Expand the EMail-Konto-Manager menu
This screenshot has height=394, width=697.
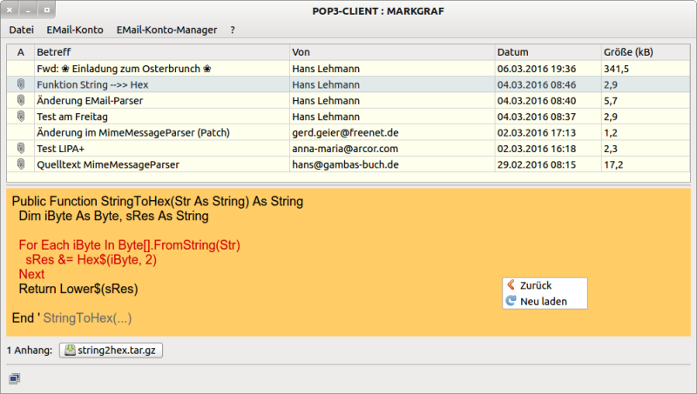(166, 30)
